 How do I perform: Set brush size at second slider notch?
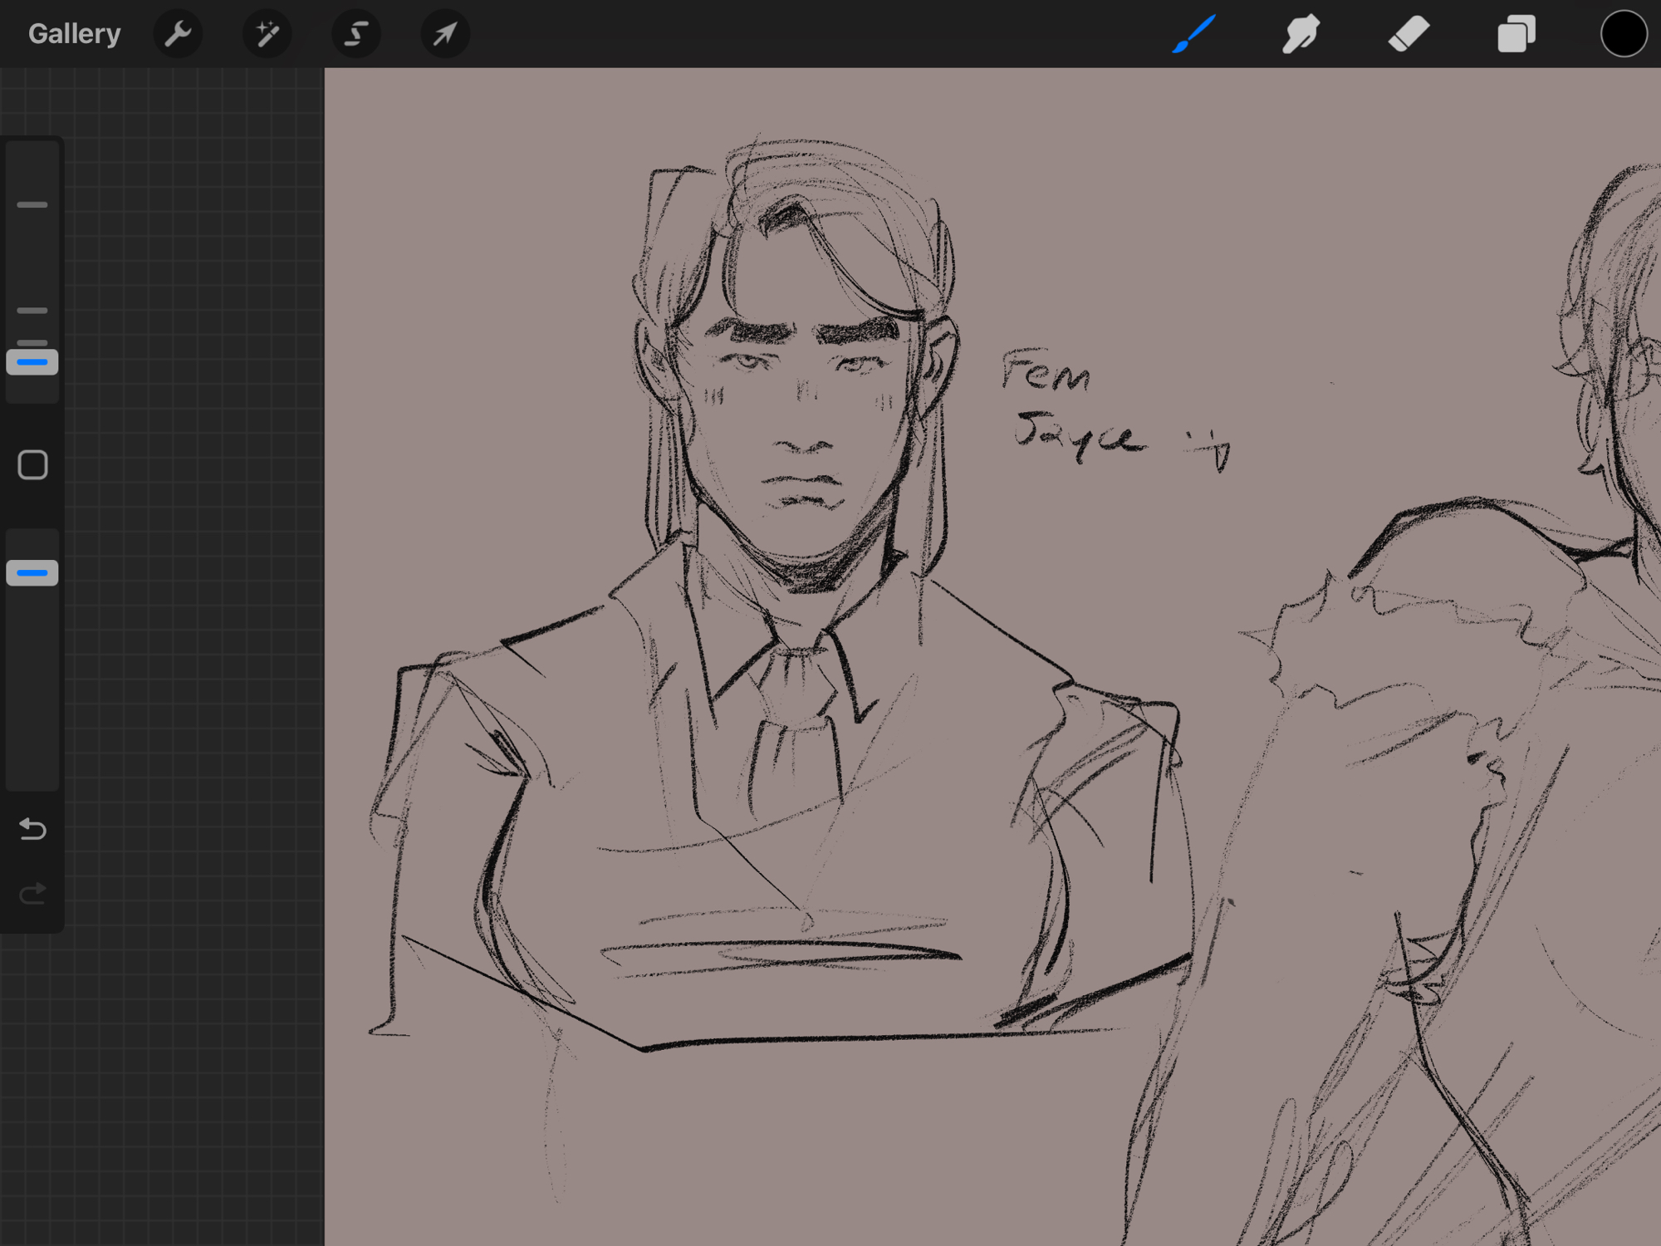32,311
